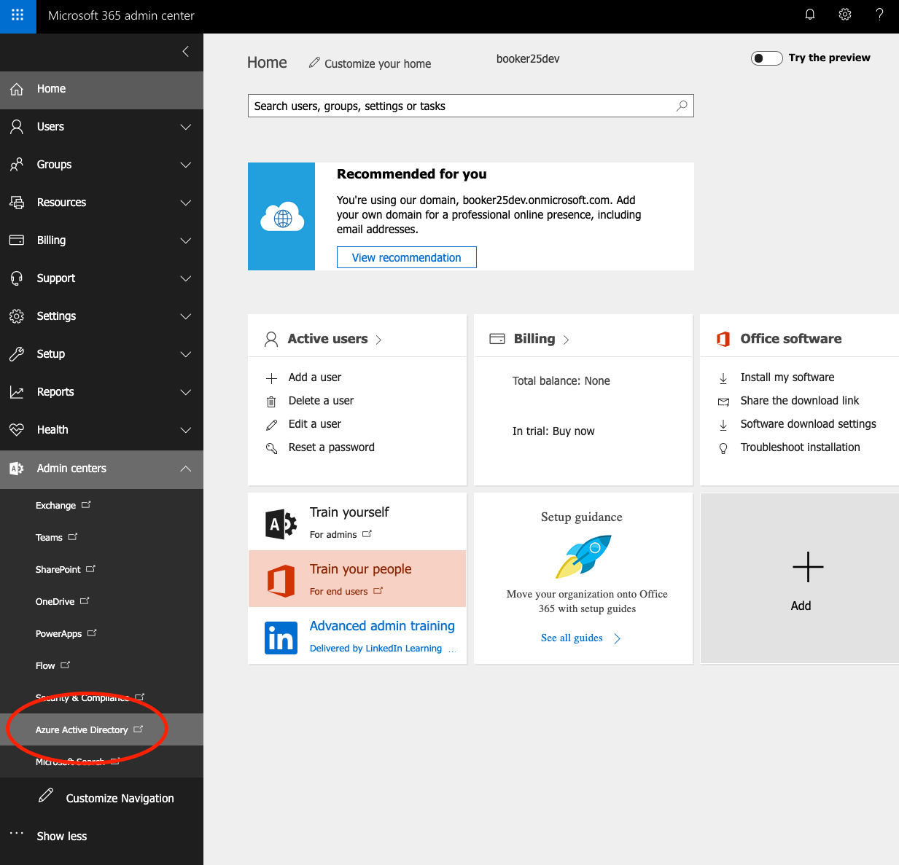
Task: Click the Add a user plus icon
Action: pos(271,377)
